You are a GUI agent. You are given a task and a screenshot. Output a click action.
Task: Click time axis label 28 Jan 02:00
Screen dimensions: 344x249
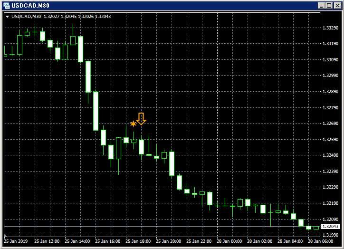pyautogui.click(x=260, y=241)
